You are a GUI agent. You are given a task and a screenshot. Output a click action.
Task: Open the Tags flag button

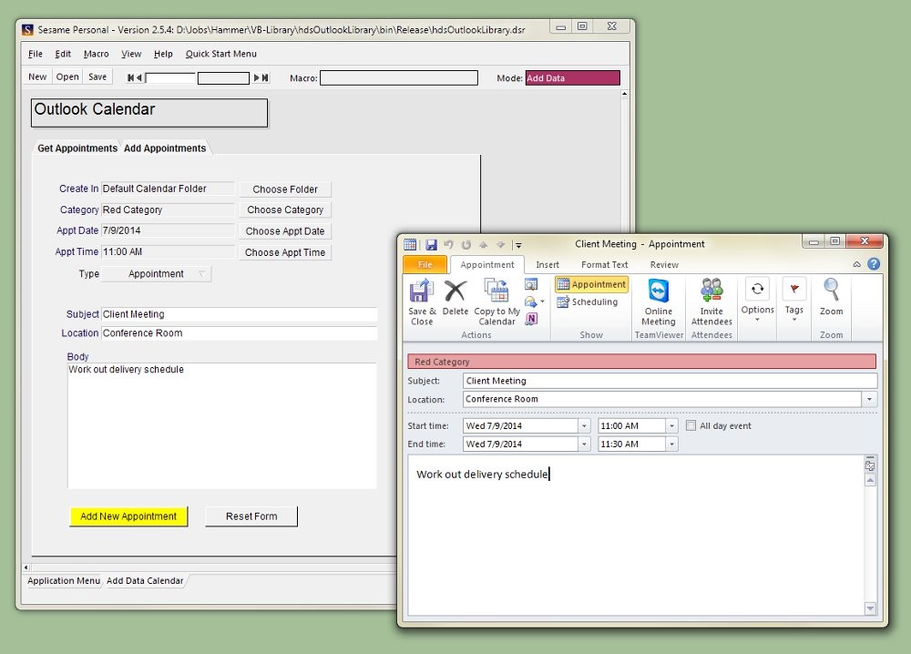pyautogui.click(x=793, y=300)
